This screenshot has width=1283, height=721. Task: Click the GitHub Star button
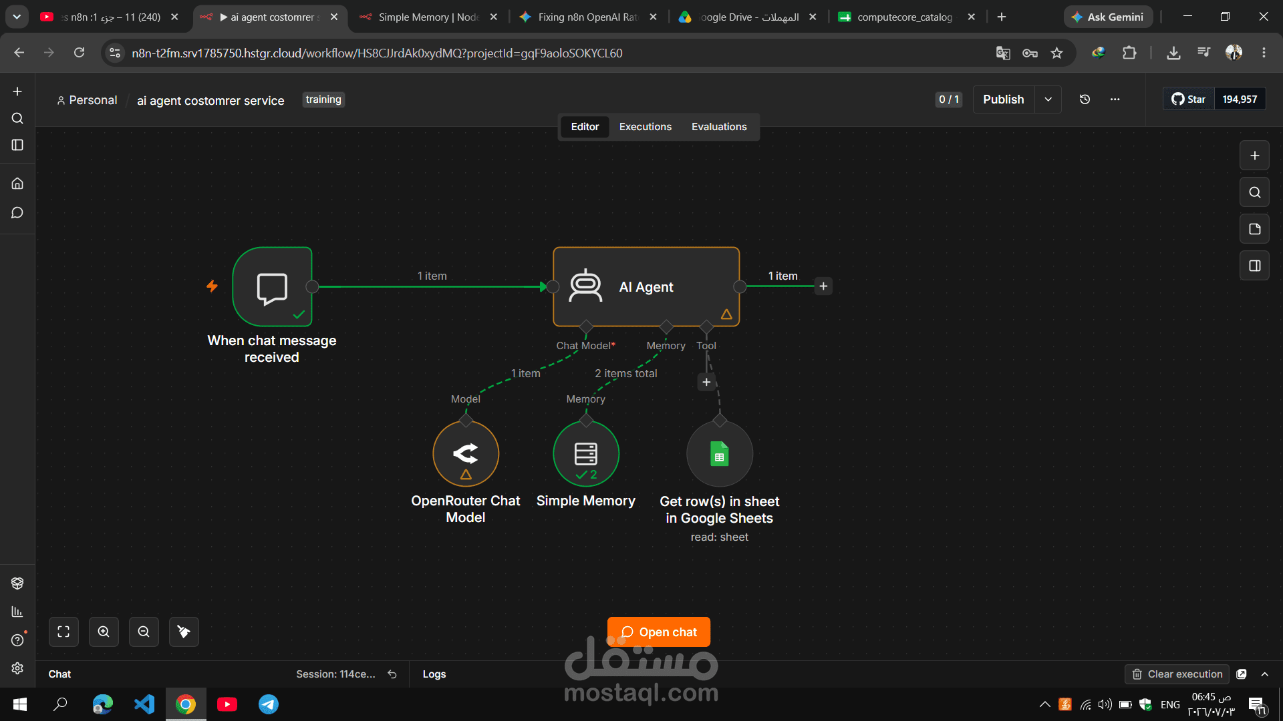1189,99
